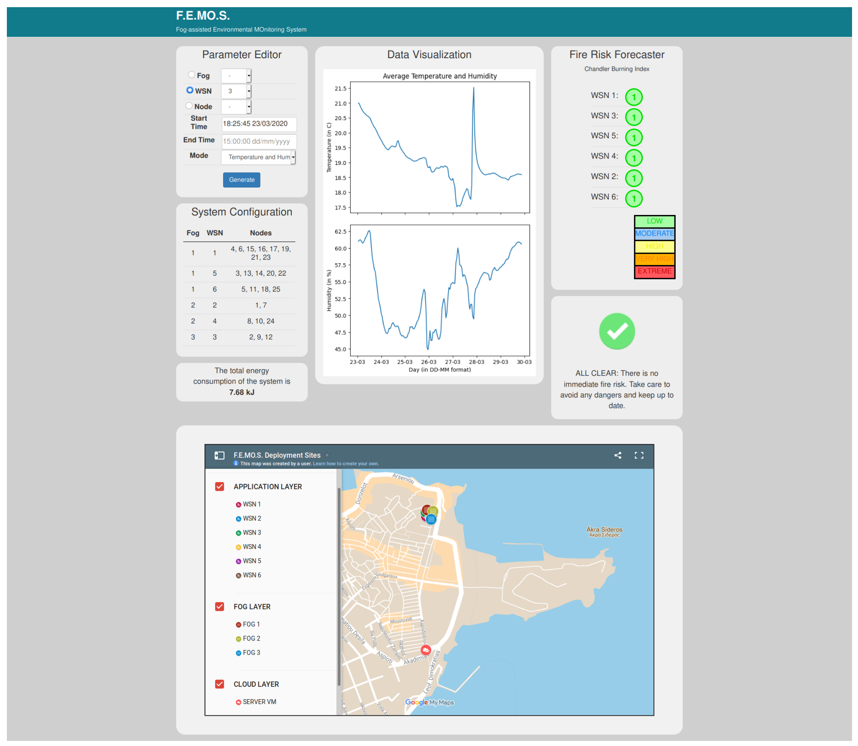Click the Nodes column header

tap(261, 233)
